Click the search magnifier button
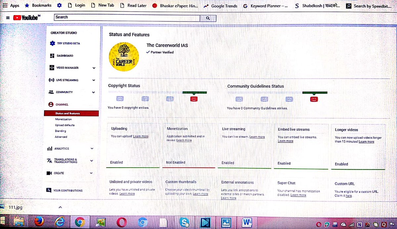Image resolution: width=397 pixels, height=229 pixels. pyautogui.click(x=208, y=18)
